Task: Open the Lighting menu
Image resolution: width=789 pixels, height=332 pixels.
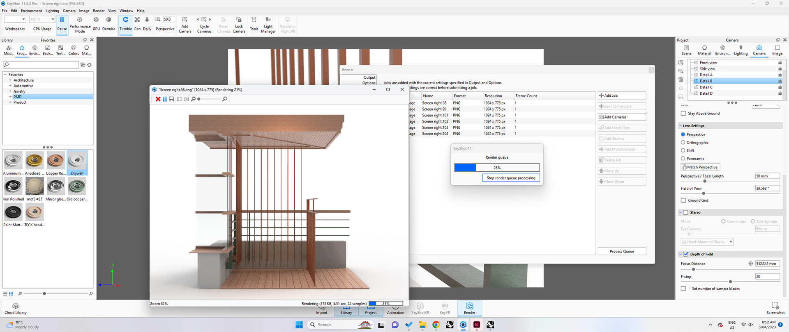Action: (52, 11)
